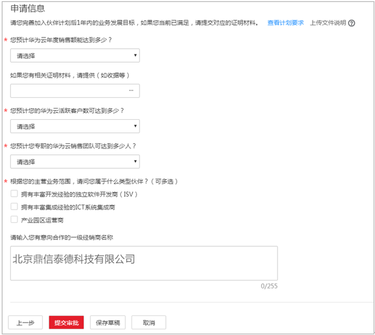Image resolution: width=375 pixels, height=335 pixels.
Task: Check the independent software vendor (ISV) option
Action: [x=14, y=194]
